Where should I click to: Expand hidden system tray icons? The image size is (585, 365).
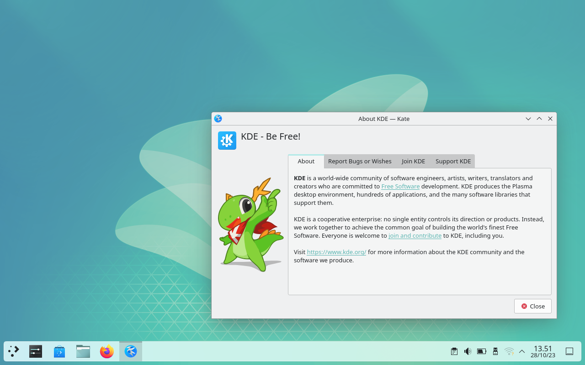[521, 351]
